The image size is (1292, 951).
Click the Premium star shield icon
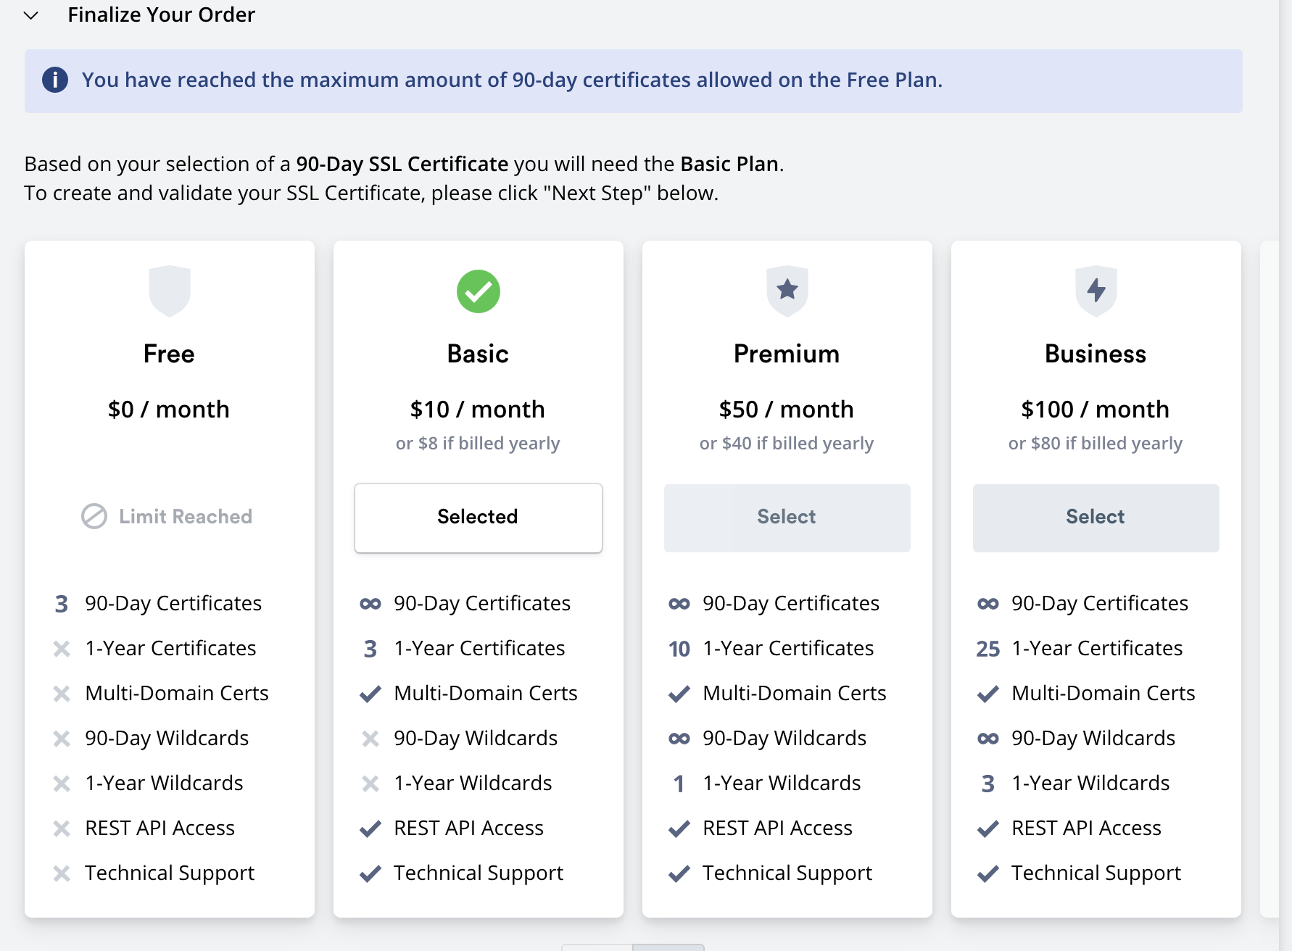787,291
